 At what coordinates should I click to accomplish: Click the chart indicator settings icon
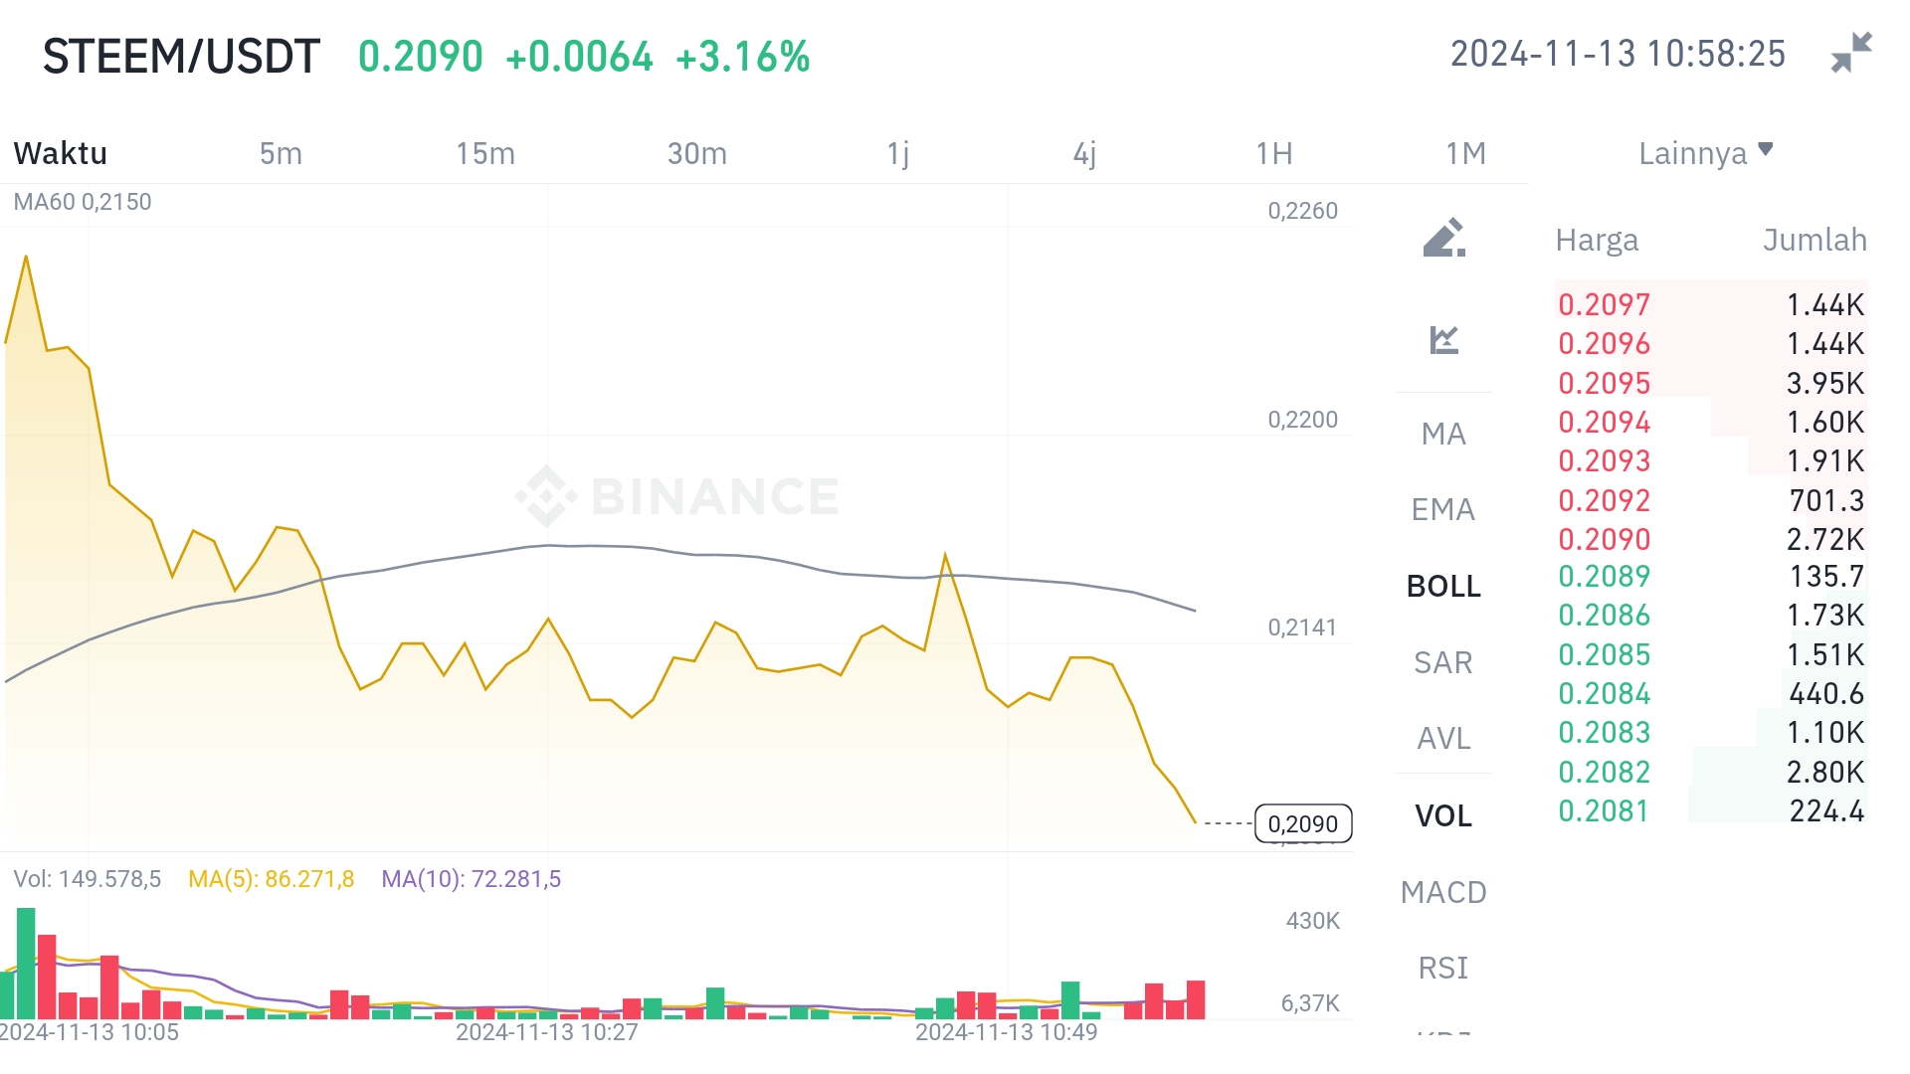coord(1443,340)
